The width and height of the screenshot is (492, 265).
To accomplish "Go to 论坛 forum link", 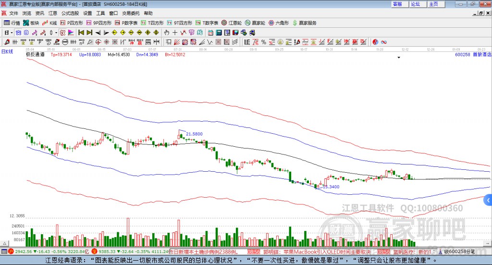I will pyautogui.click(x=415, y=4).
